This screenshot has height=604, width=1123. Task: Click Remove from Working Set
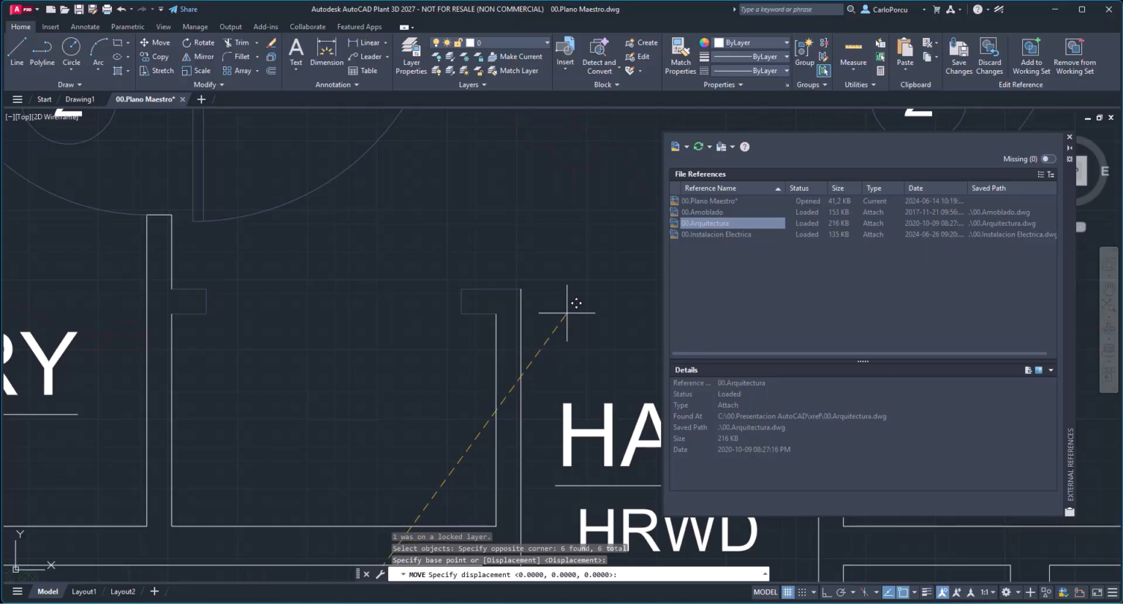[1075, 56]
